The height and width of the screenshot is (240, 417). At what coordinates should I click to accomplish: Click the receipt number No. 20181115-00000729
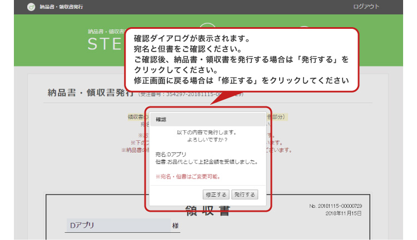(x=336, y=206)
